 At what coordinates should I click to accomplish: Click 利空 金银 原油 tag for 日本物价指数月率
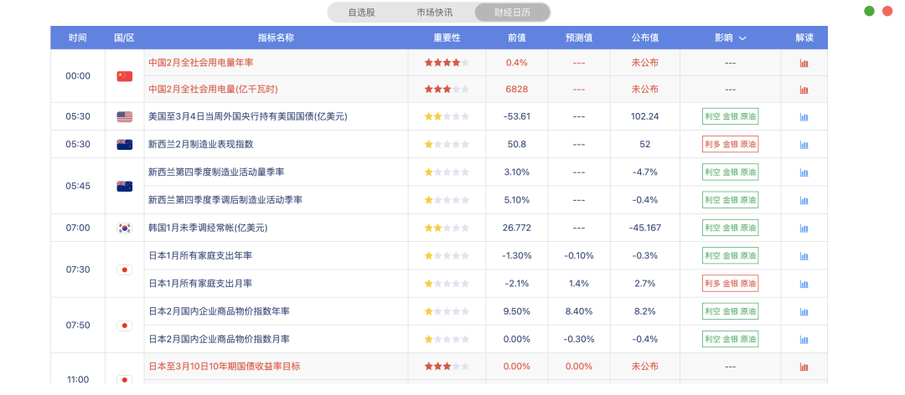coord(730,339)
